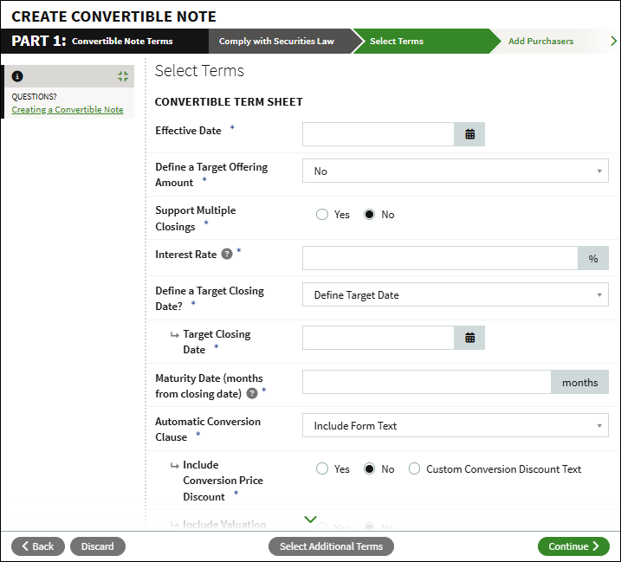Click the green scroll-down chevron
This screenshot has height=562, width=621.
pyautogui.click(x=310, y=519)
